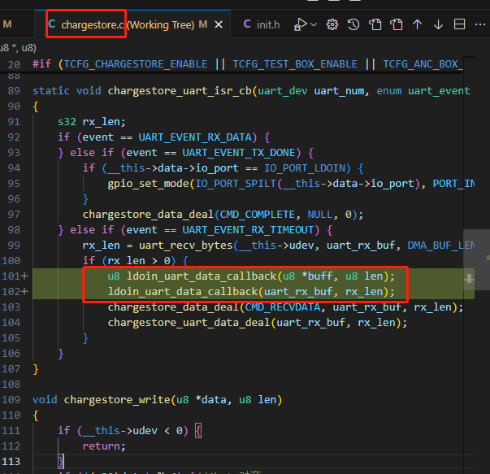Viewport: 490px width, 474px height.
Task: Open the timeline history clock icon
Action: pyautogui.click(x=353, y=24)
